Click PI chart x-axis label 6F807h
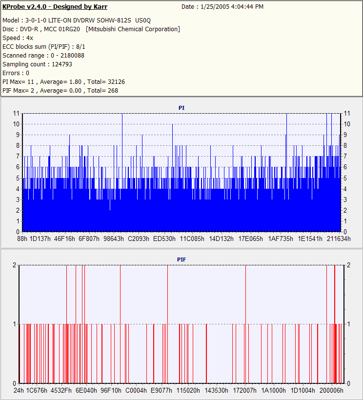Screen dimensions: 363x400 point(89,239)
